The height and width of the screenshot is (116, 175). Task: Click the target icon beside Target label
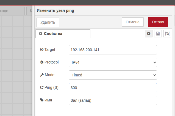42,50
